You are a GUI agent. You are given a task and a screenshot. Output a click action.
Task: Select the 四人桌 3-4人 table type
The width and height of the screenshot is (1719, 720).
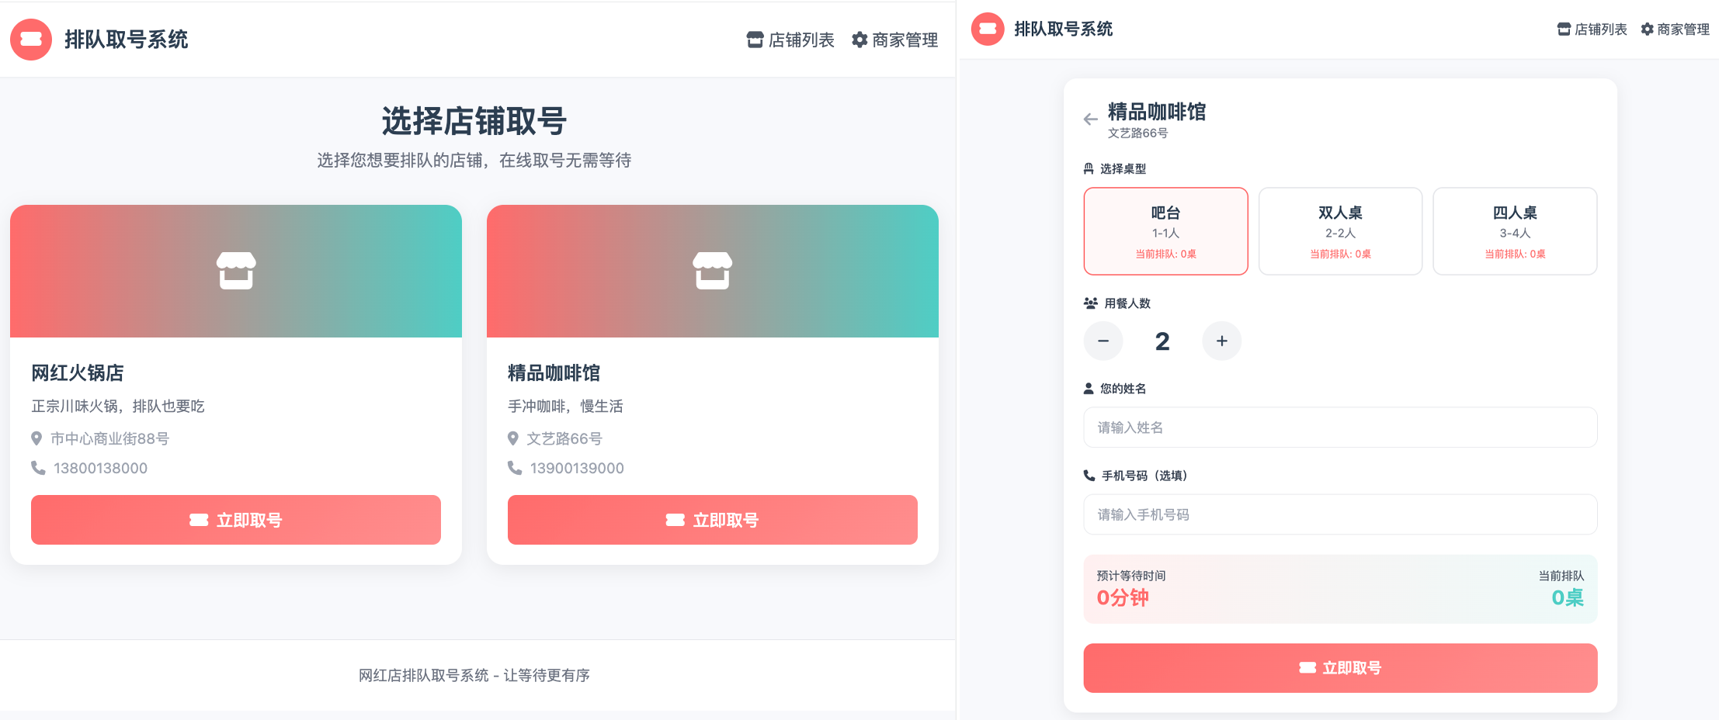click(1515, 231)
